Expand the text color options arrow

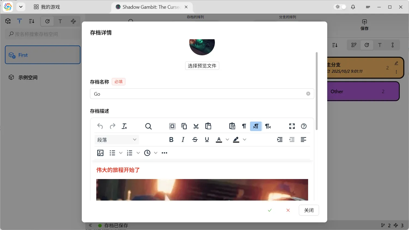coord(227,140)
